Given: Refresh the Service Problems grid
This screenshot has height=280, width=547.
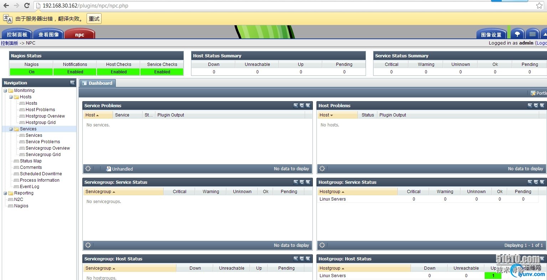Looking at the screenshot, I should click(88, 168).
